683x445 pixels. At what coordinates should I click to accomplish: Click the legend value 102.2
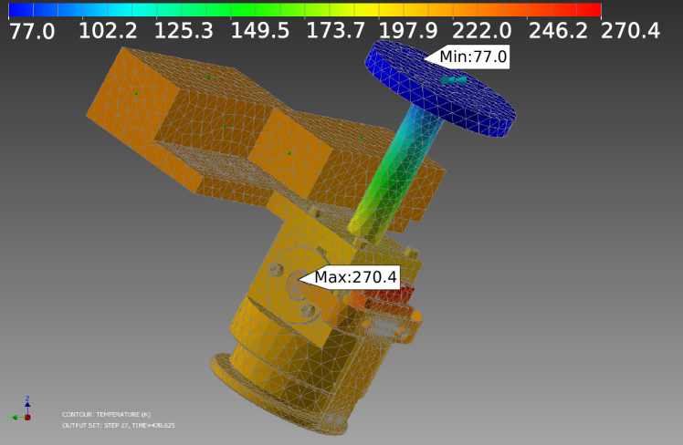(x=108, y=31)
